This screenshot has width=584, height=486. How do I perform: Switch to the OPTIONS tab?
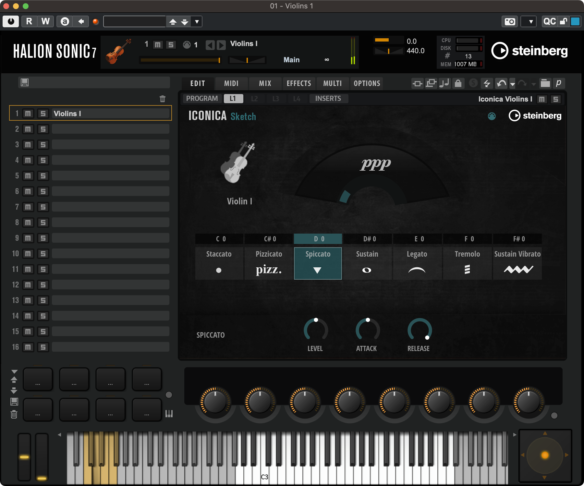pyautogui.click(x=367, y=83)
